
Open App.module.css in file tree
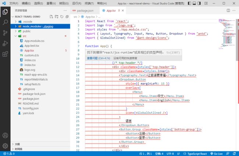[40, 41]
